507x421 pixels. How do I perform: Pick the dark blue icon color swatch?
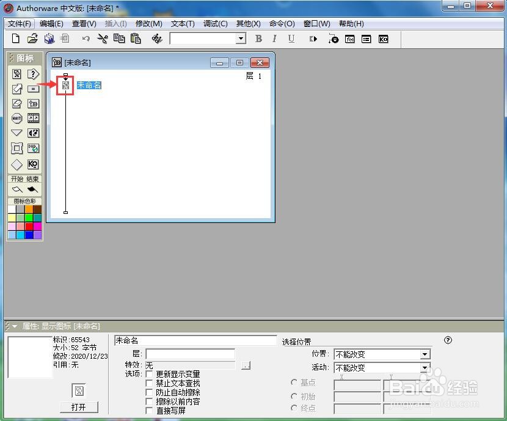click(x=29, y=235)
